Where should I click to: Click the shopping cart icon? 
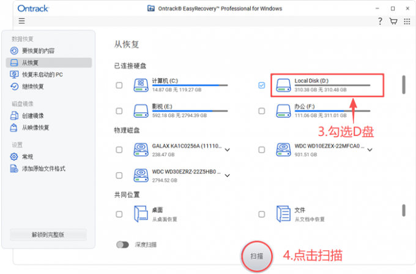393,21
